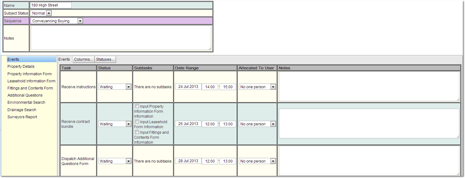
Task: Click the Notes box for Receive Instructions row
Action: [x=369, y=86]
